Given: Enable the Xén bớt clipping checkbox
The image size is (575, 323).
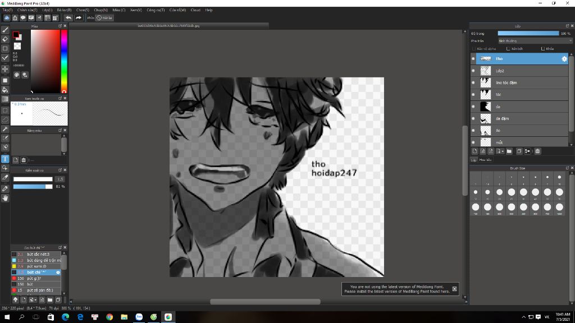Looking at the screenshot, I should pos(508,49).
